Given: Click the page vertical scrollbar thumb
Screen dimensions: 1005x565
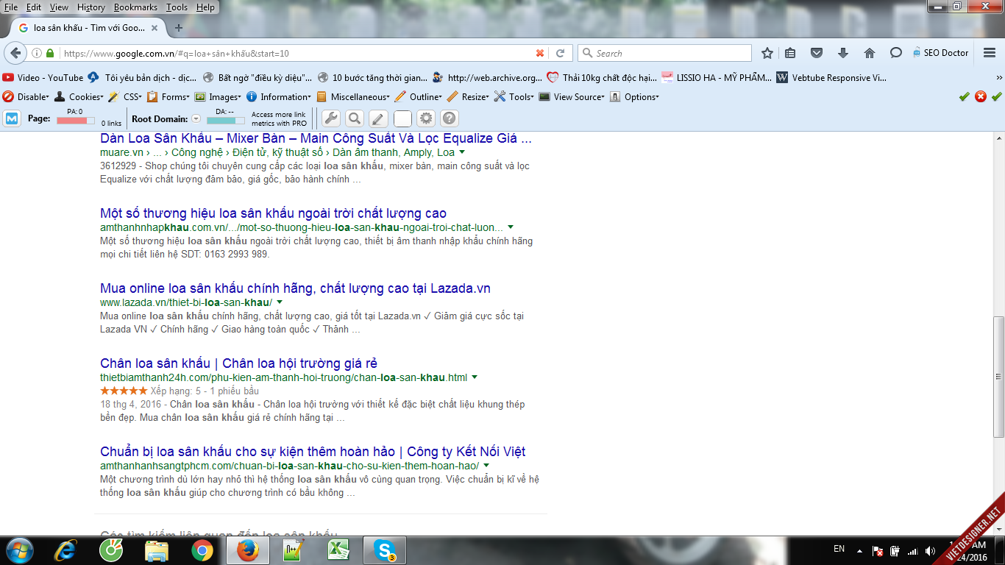Looking at the screenshot, I should point(998,377).
